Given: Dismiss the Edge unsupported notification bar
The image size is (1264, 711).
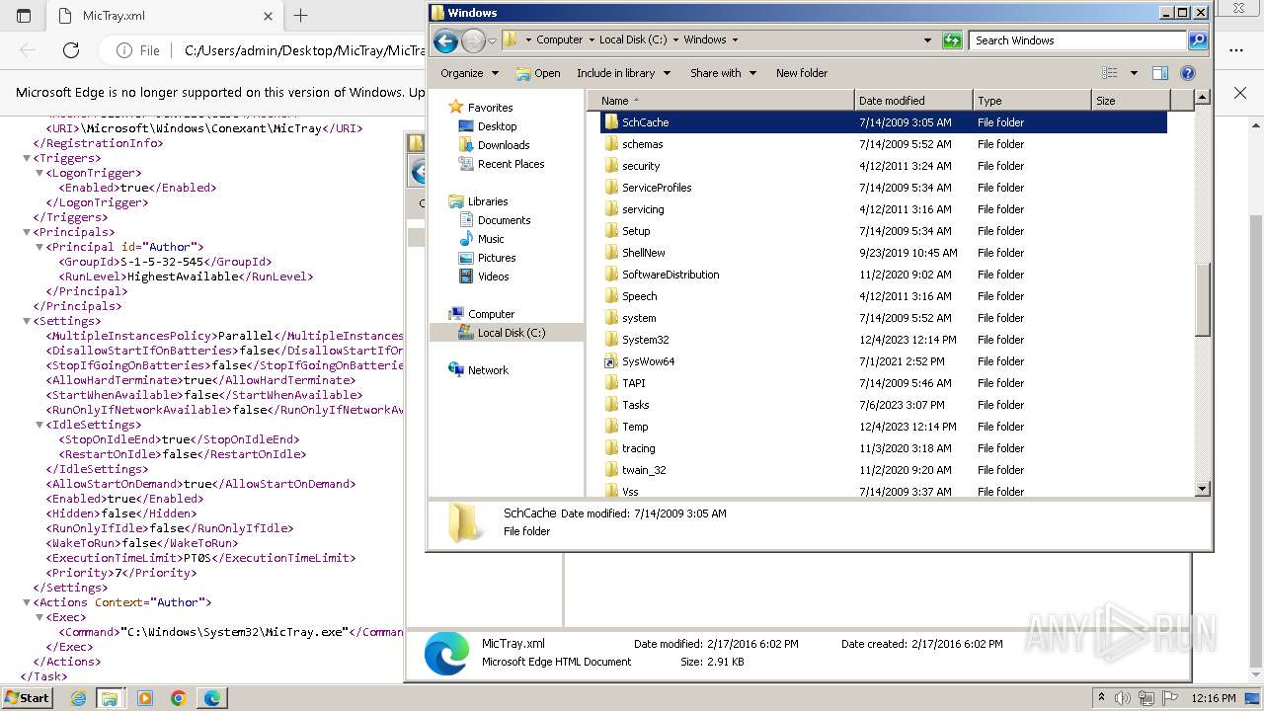Looking at the screenshot, I should point(1240,93).
